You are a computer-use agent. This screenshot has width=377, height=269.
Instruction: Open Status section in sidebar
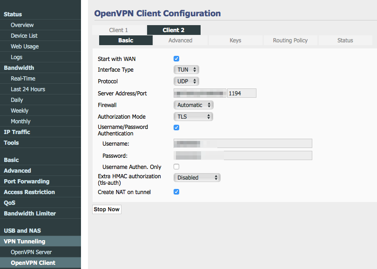pyautogui.click(x=40, y=14)
